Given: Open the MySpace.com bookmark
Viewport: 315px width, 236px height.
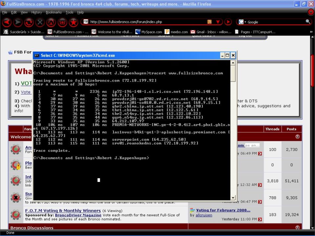Looking at the screenshot, I should point(149,32).
